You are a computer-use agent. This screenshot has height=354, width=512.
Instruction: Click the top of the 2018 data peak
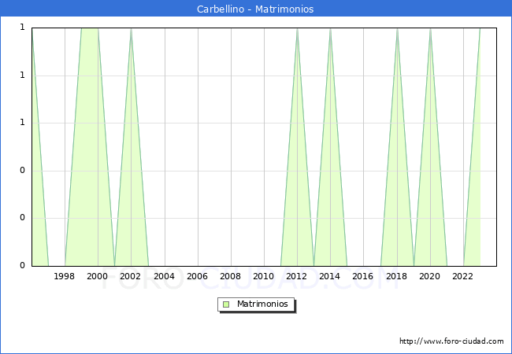(x=397, y=29)
